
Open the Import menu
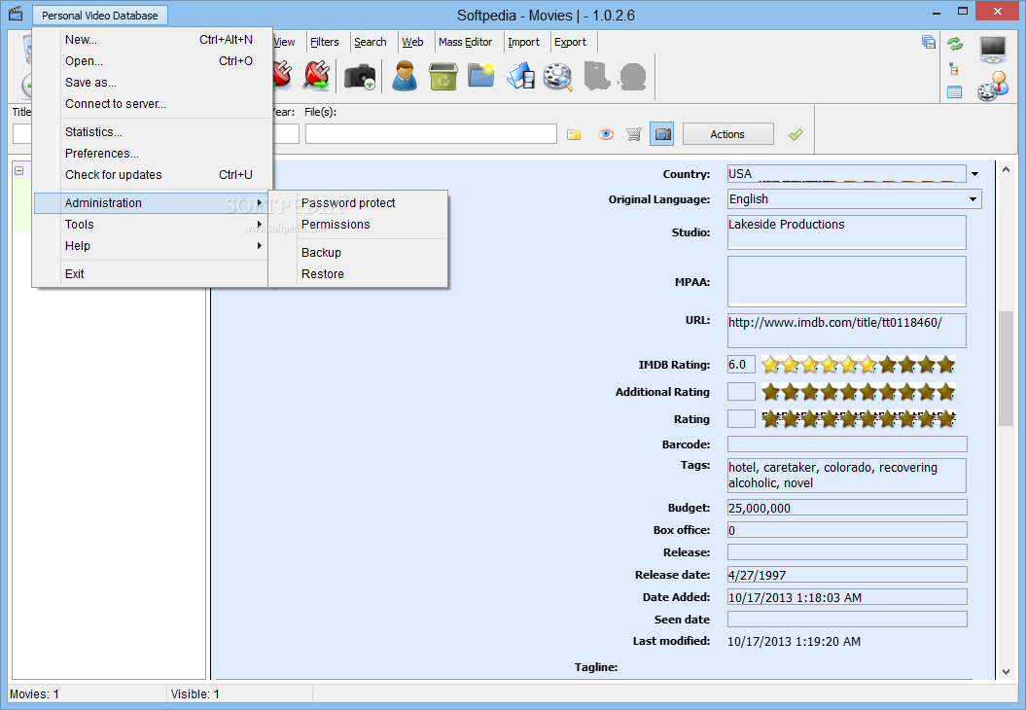click(523, 42)
